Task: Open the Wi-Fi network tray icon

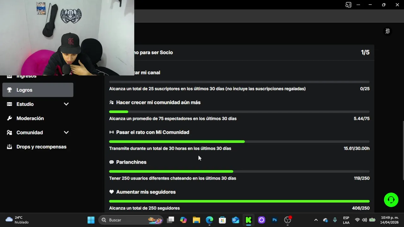Action: click(357, 220)
